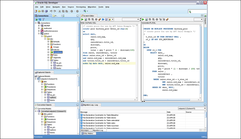Switch to the Fi... tab beside Connections

[55, 16]
